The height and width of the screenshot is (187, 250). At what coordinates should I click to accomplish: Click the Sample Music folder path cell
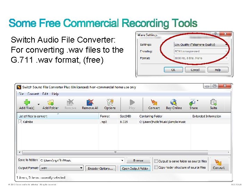click(162, 122)
